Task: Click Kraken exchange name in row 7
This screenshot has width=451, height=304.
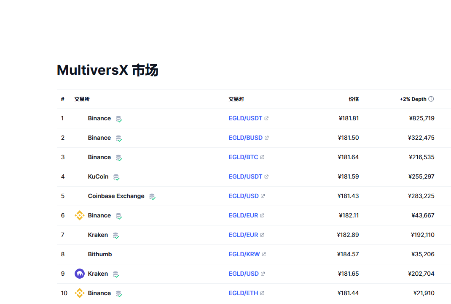Action: click(98, 235)
